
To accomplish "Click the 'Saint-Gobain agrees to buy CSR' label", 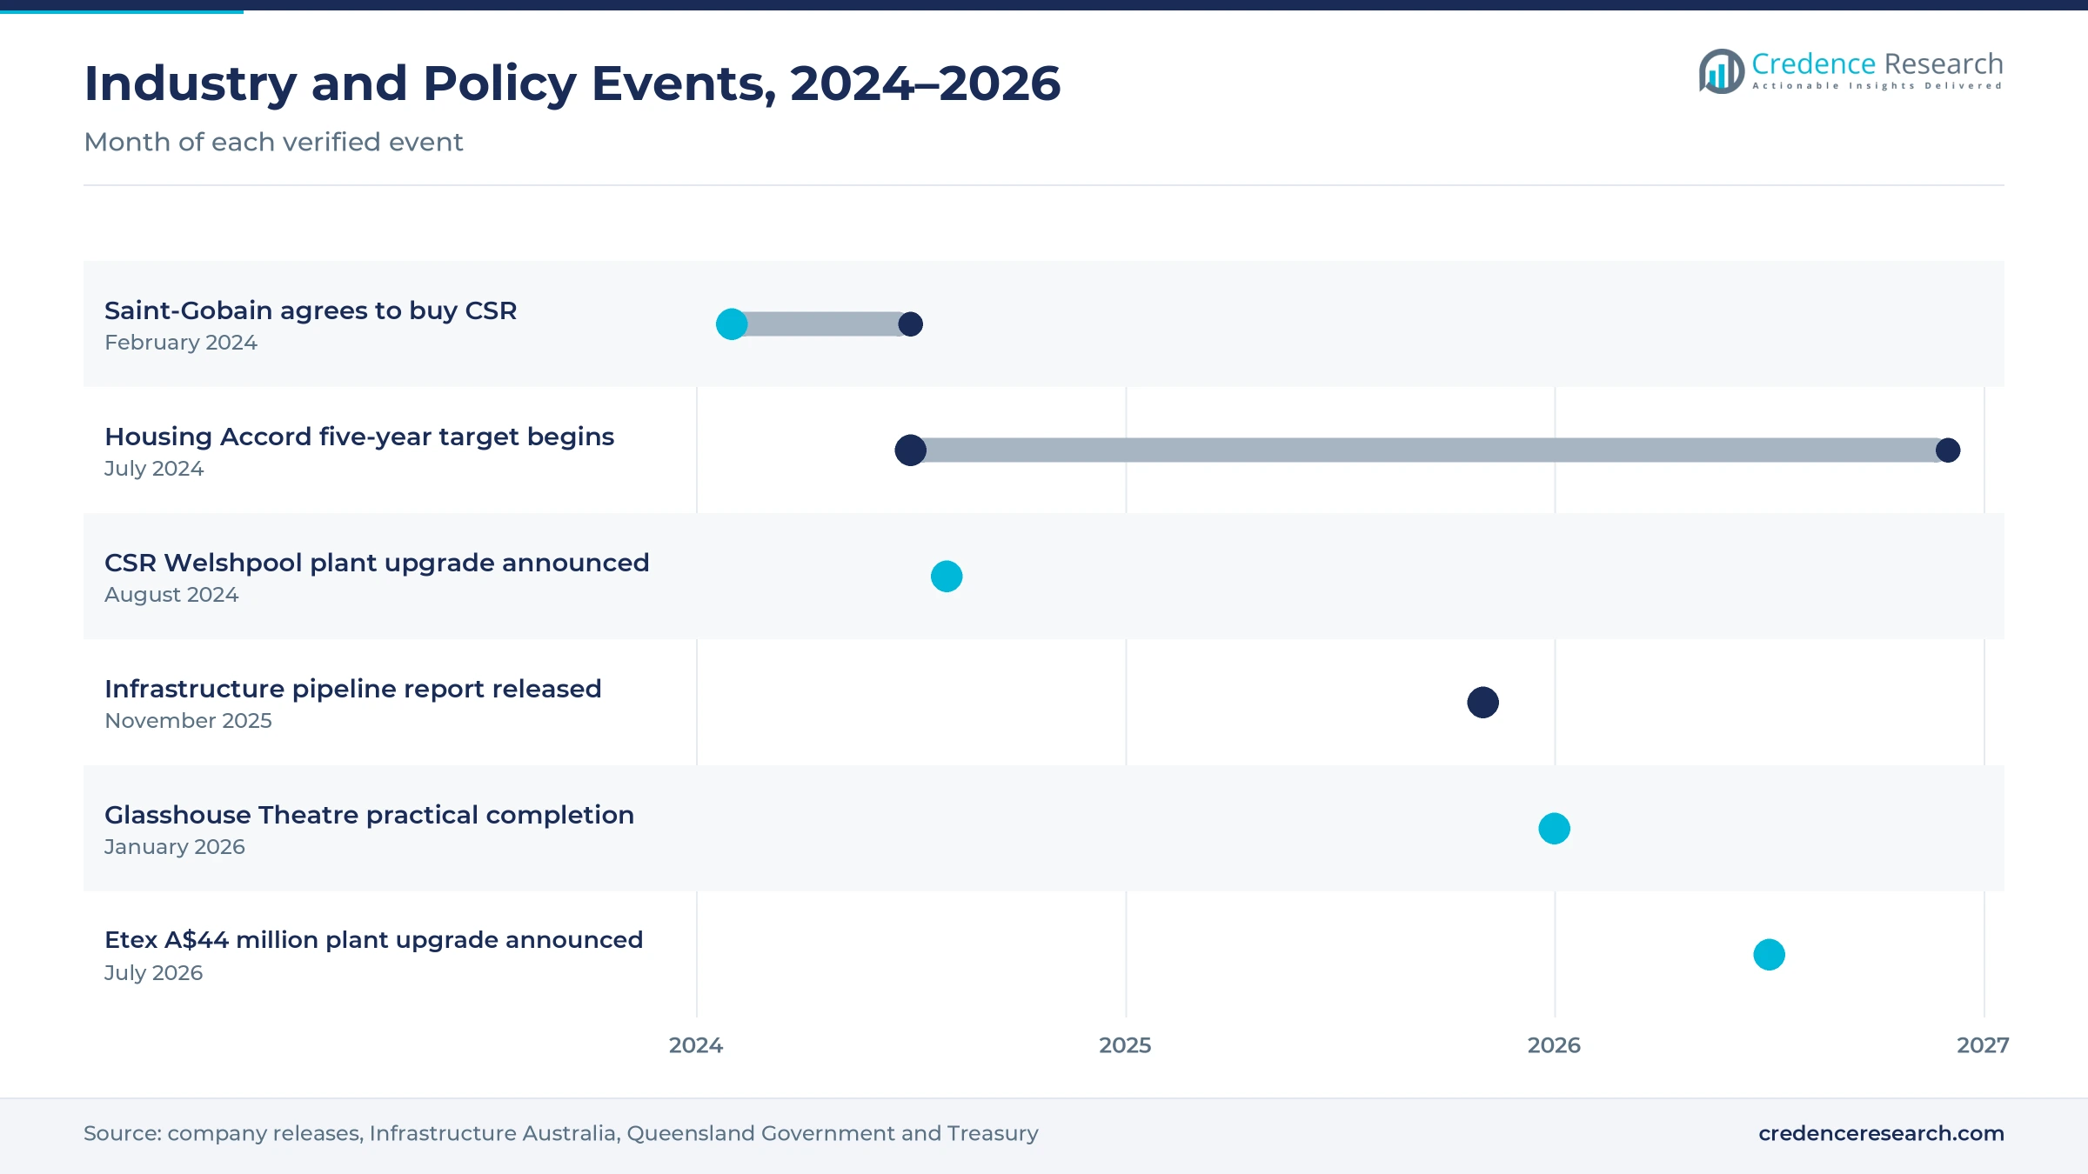I will click(311, 310).
